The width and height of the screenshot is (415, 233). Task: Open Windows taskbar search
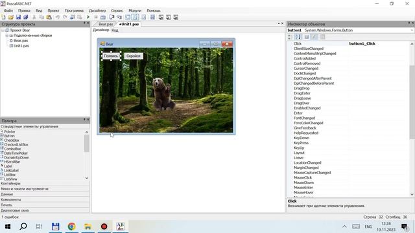coord(23,227)
